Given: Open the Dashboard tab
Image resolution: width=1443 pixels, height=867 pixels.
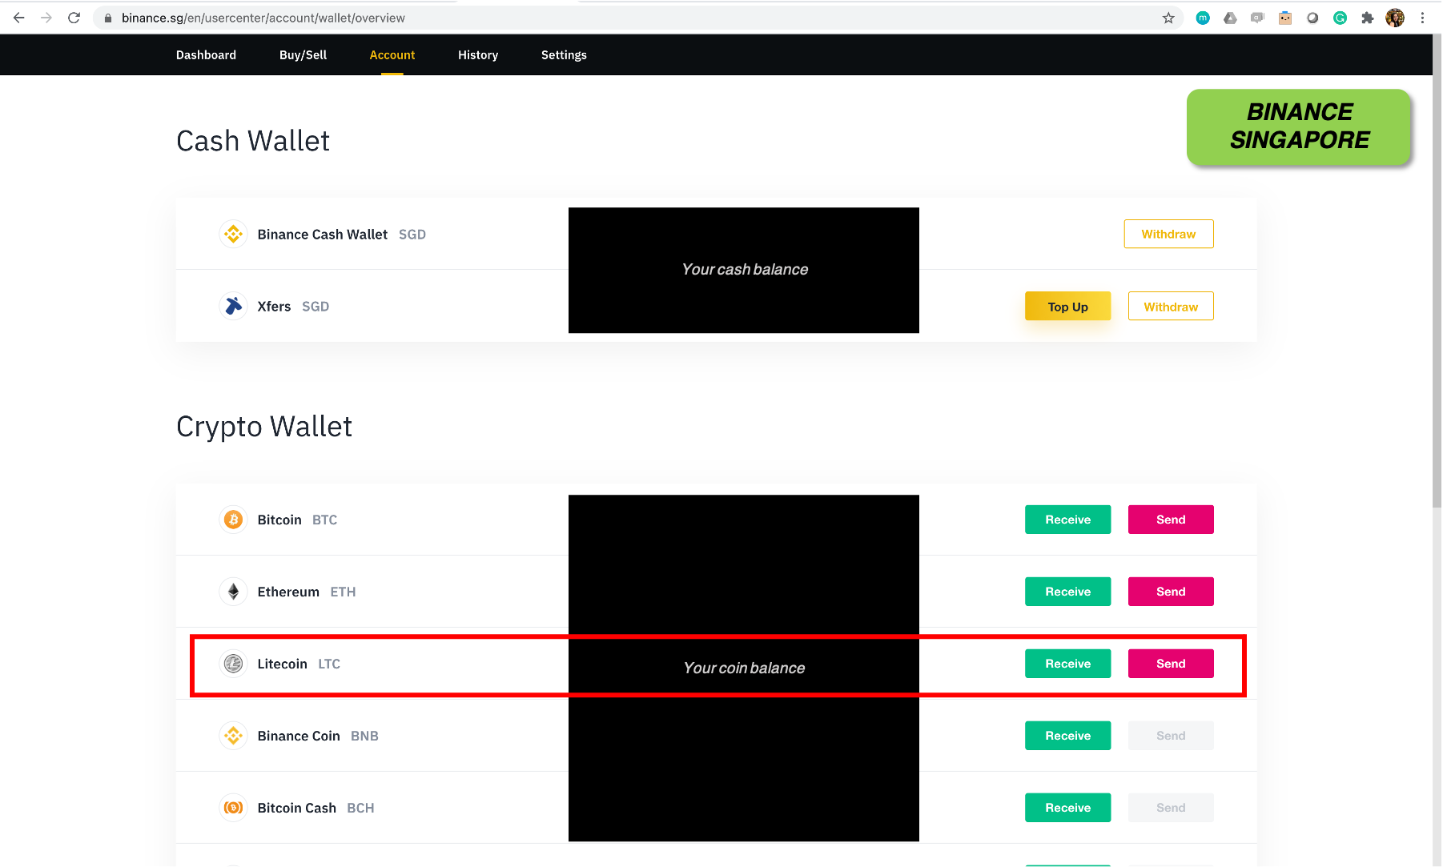Looking at the screenshot, I should coord(206,55).
